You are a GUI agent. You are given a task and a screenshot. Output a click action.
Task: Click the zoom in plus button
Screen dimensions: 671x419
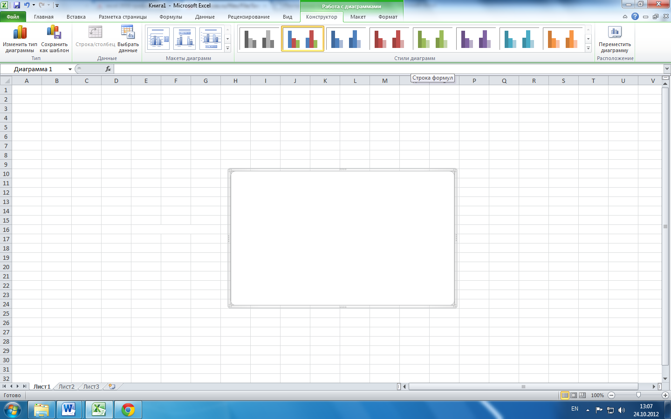coord(665,395)
